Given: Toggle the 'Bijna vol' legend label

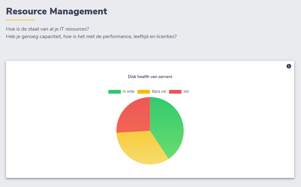Looking at the screenshot, I should [159, 91].
